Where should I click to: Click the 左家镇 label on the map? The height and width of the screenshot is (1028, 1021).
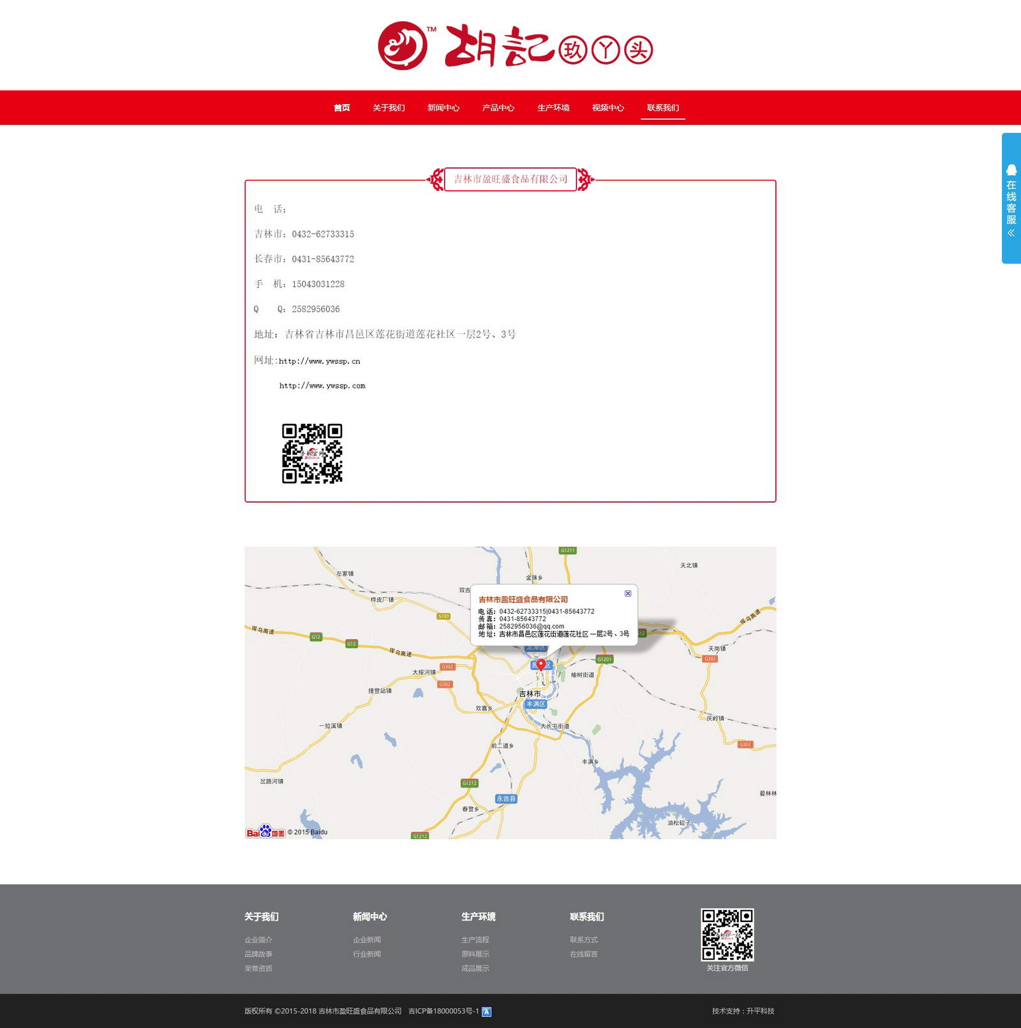click(x=345, y=574)
